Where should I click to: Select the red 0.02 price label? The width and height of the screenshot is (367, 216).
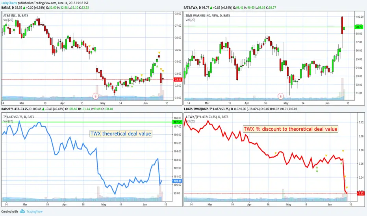(361, 193)
